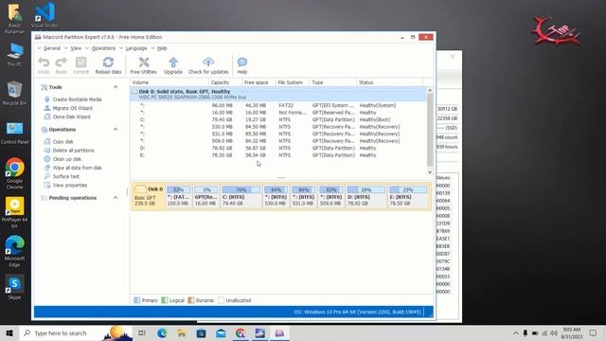Open Mail app from taskbar
The height and width of the screenshot is (341, 606).
tap(221, 332)
